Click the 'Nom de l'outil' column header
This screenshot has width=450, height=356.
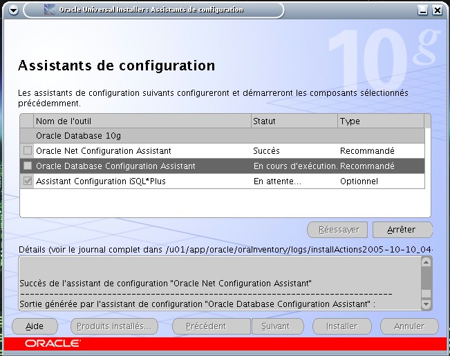coord(142,121)
